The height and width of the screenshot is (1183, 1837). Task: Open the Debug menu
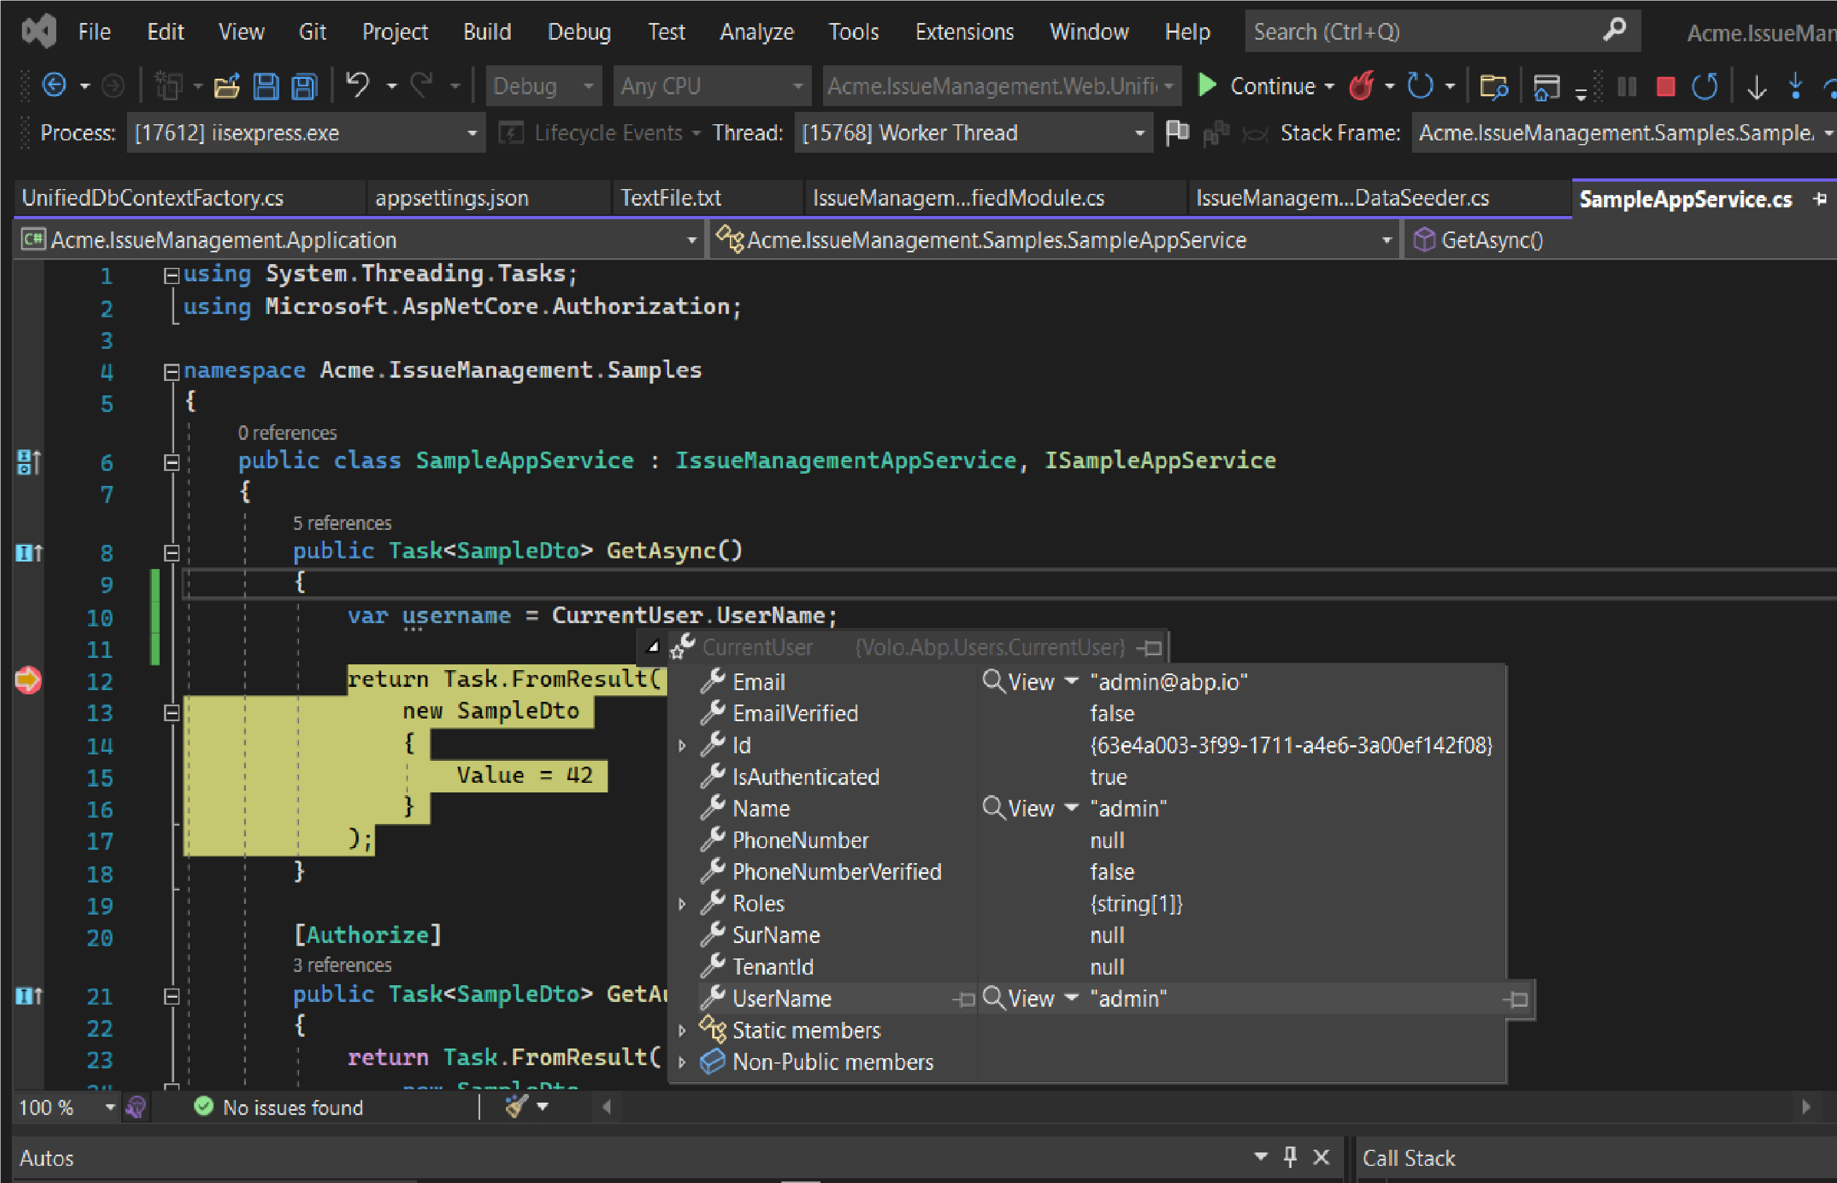click(x=579, y=32)
